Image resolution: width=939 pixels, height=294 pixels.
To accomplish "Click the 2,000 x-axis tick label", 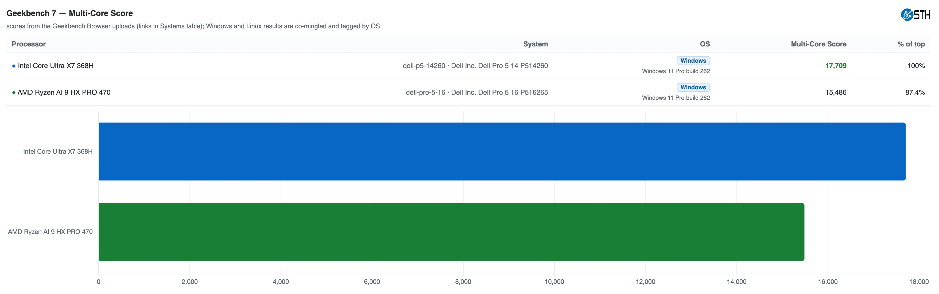I will click(189, 282).
